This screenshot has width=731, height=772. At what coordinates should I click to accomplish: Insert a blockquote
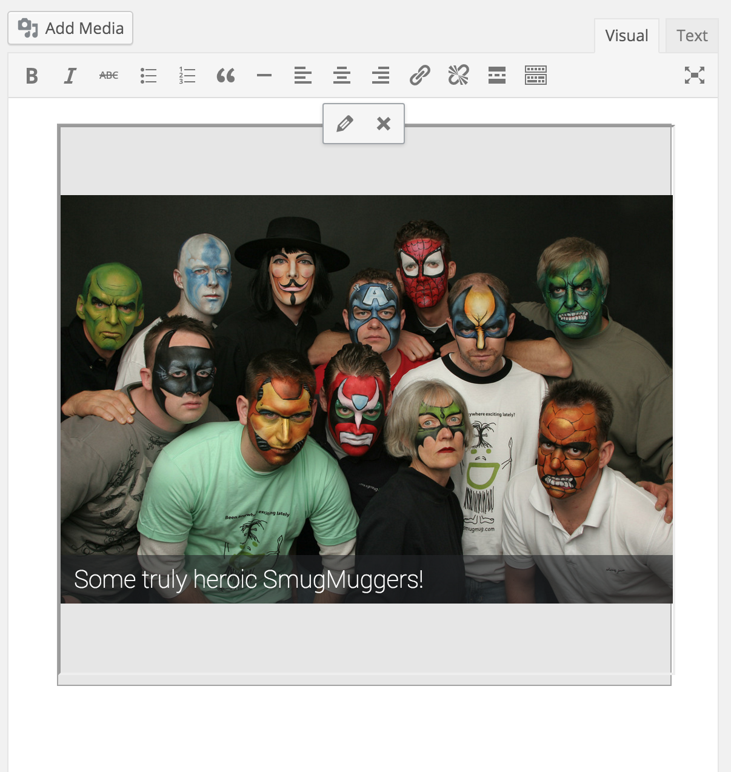[x=225, y=76]
